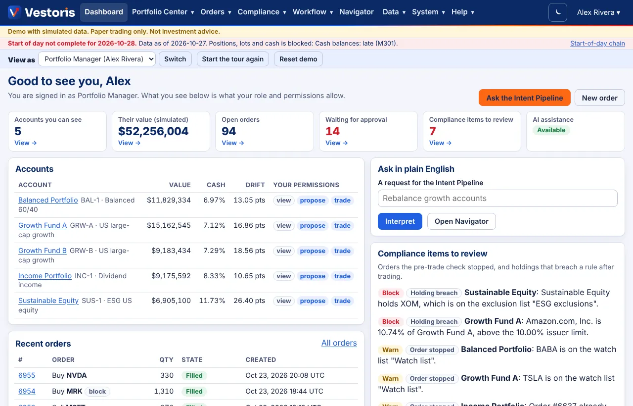Viewport: 633px width, 406px height.
Task: Open order 6955
Action: (27, 375)
